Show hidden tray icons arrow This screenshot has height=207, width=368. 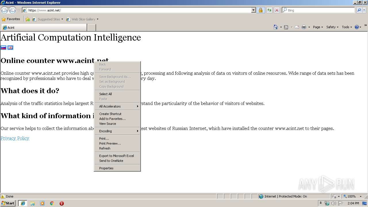[321, 203]
